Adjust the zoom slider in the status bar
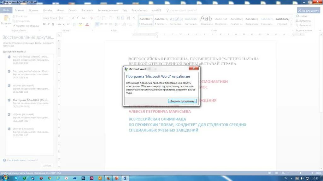 (300, 173)
